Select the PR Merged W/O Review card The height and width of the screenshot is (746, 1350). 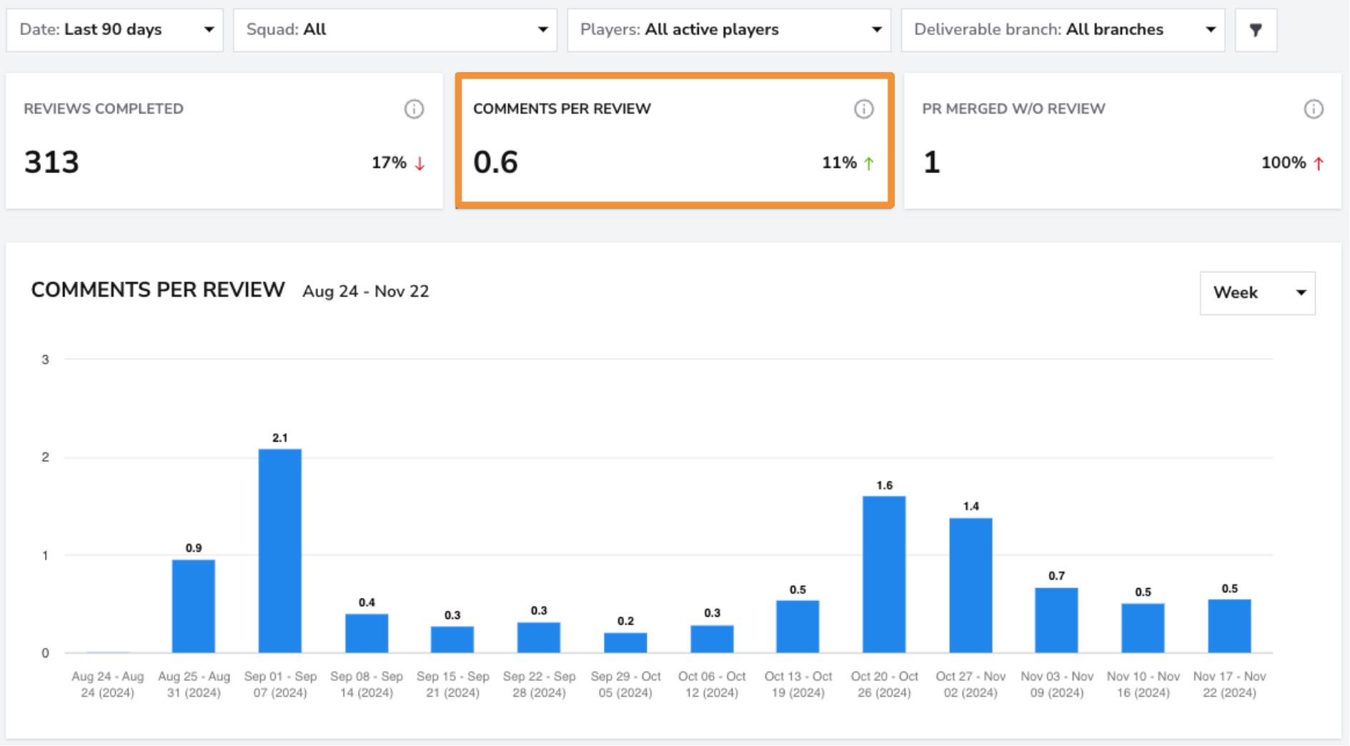(1123, 141)
